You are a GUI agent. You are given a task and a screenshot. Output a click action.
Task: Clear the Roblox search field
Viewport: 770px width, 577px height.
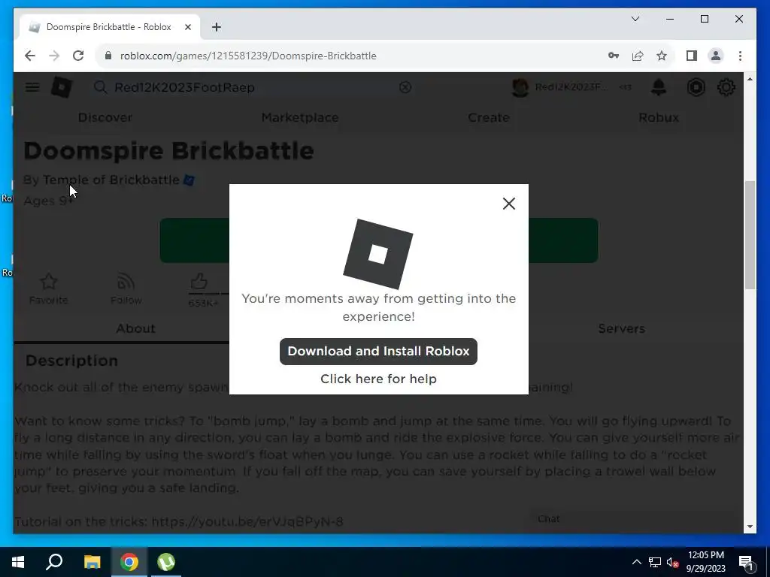tap(405, 87)
